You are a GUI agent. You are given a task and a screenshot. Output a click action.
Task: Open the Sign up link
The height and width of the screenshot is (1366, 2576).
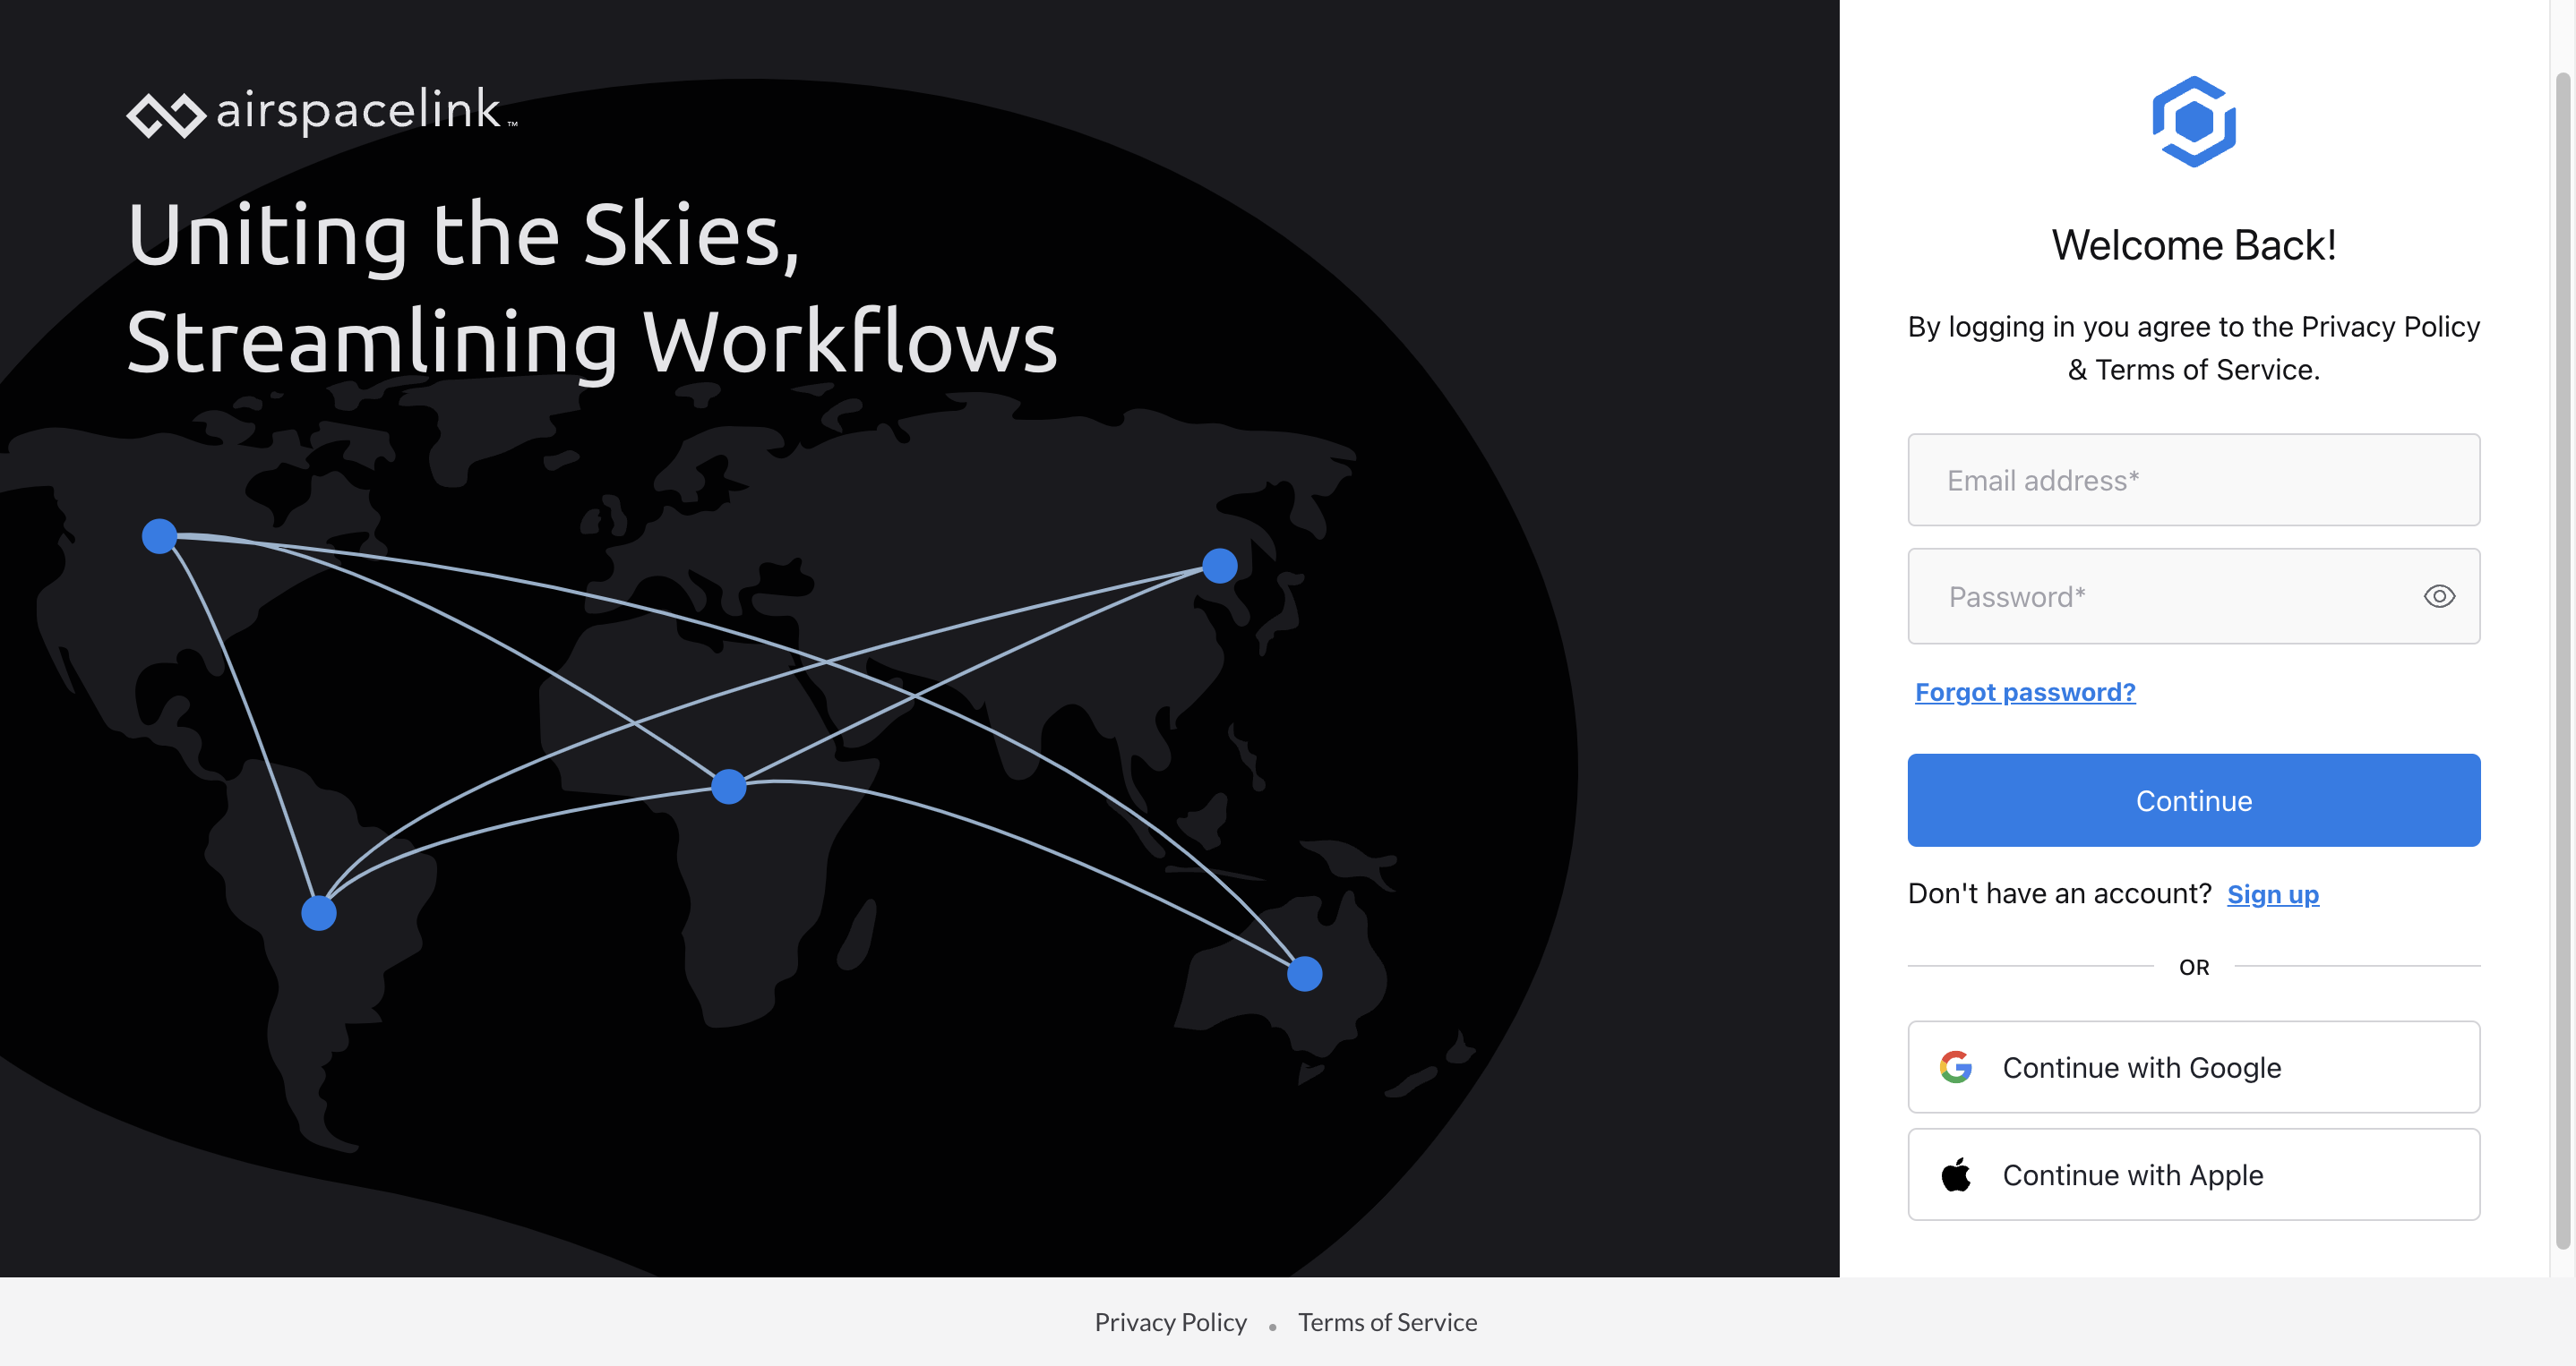pyautogui.click(x=2272, y=893)
